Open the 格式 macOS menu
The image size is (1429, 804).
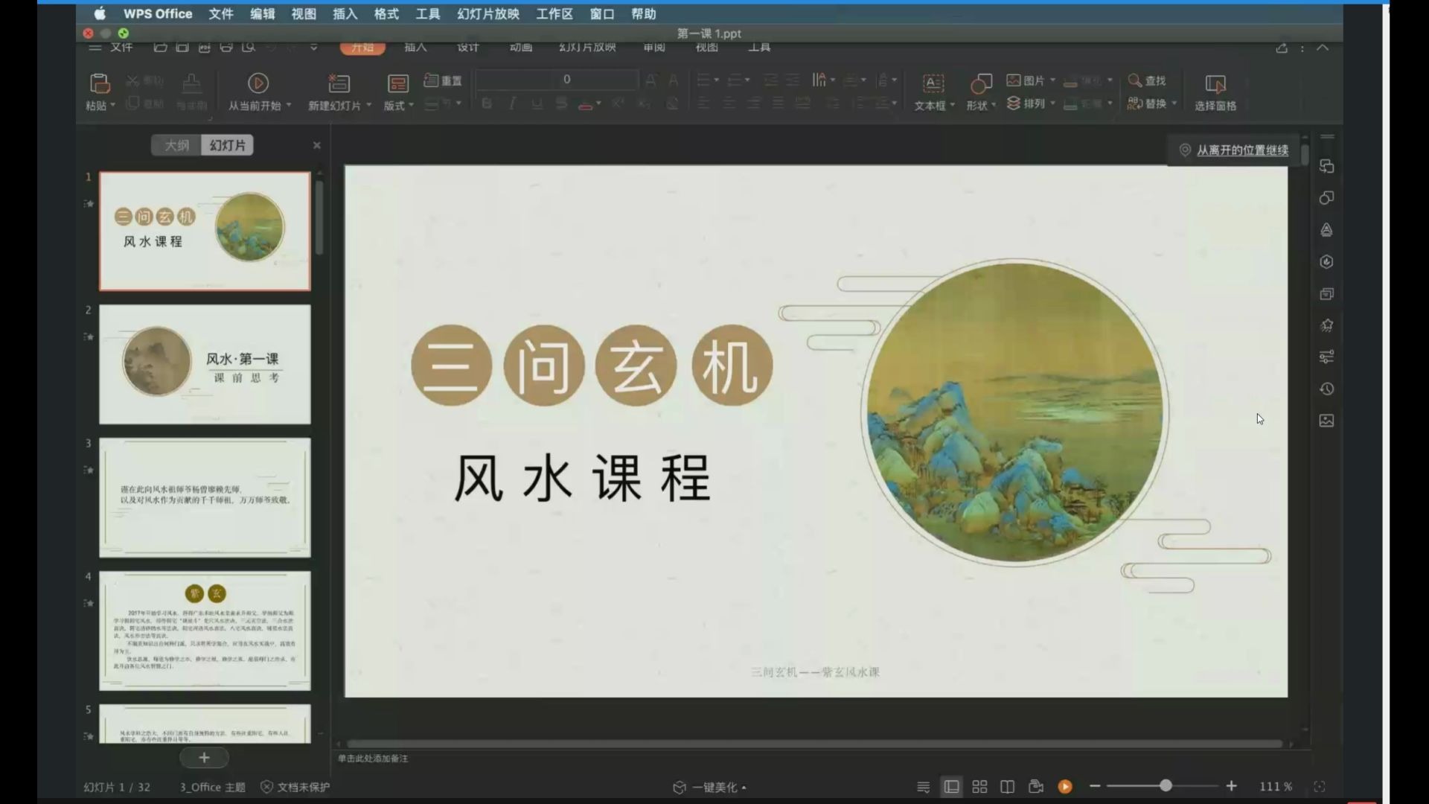[386, 13]
